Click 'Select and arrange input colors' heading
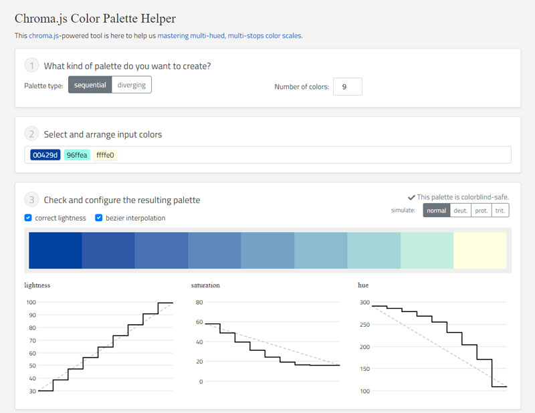The height and width of the screenshot is (413, 535). [x=103, y=134]
